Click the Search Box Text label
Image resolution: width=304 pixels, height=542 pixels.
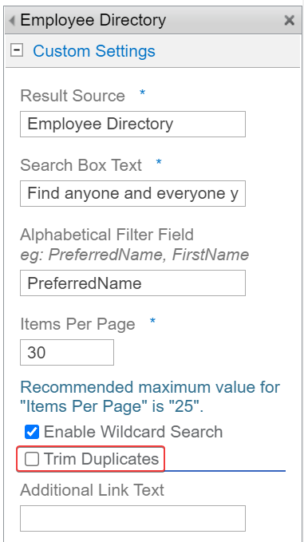point(81,165)
